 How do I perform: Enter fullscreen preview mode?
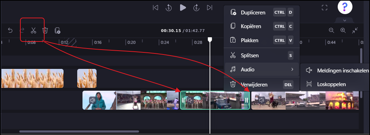click(324, 8)
